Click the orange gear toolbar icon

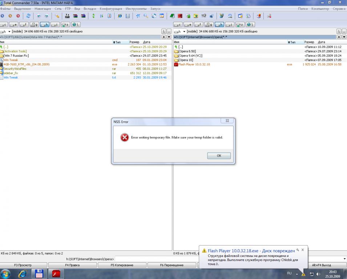pos(10,16)
